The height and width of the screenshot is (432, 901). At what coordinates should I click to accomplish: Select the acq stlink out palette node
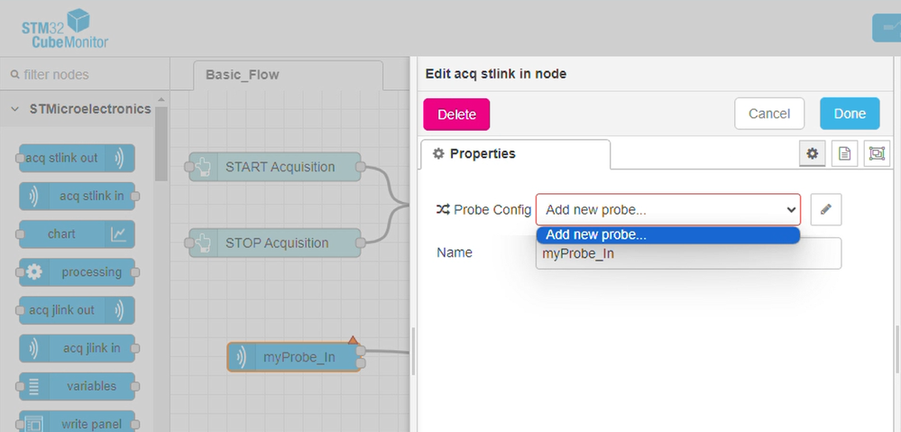click(77, 158)
